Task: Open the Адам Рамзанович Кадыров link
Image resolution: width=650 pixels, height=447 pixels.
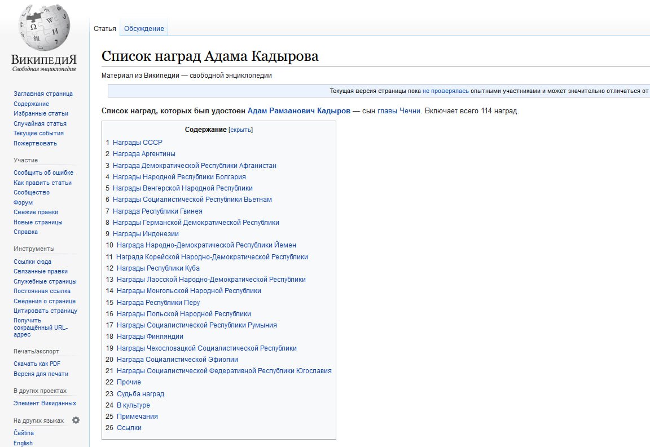Action: tap(298, 111)
